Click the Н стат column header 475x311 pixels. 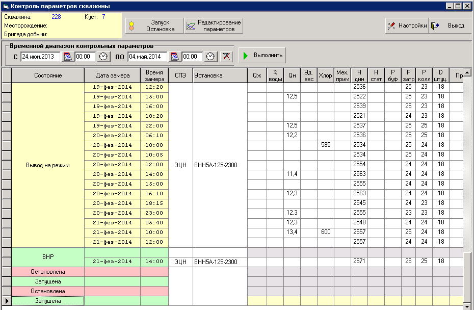click(376, 75)
